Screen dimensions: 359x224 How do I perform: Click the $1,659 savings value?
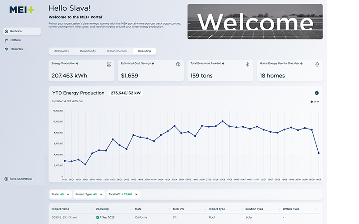click(129, 76)
